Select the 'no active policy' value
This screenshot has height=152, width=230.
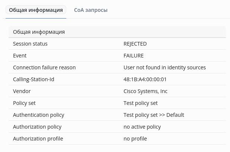[x=142, y=127]
